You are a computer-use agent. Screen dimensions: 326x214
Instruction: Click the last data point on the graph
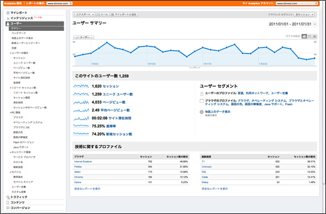(314, 58)
